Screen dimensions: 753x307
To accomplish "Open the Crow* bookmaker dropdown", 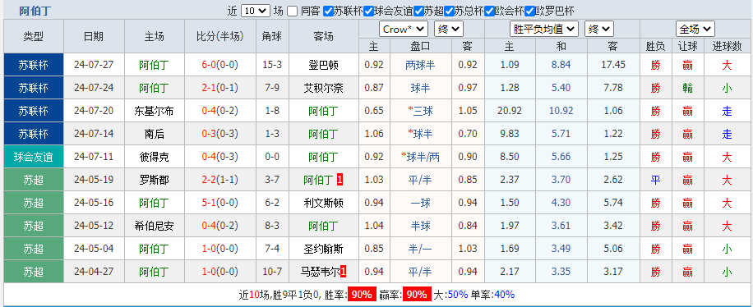I will click(404, 30).
